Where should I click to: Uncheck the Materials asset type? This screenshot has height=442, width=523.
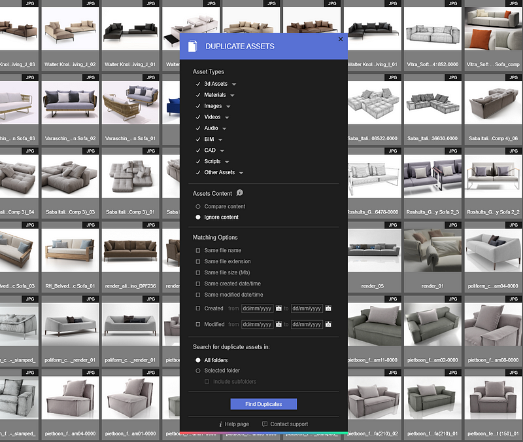click(198, 95)
